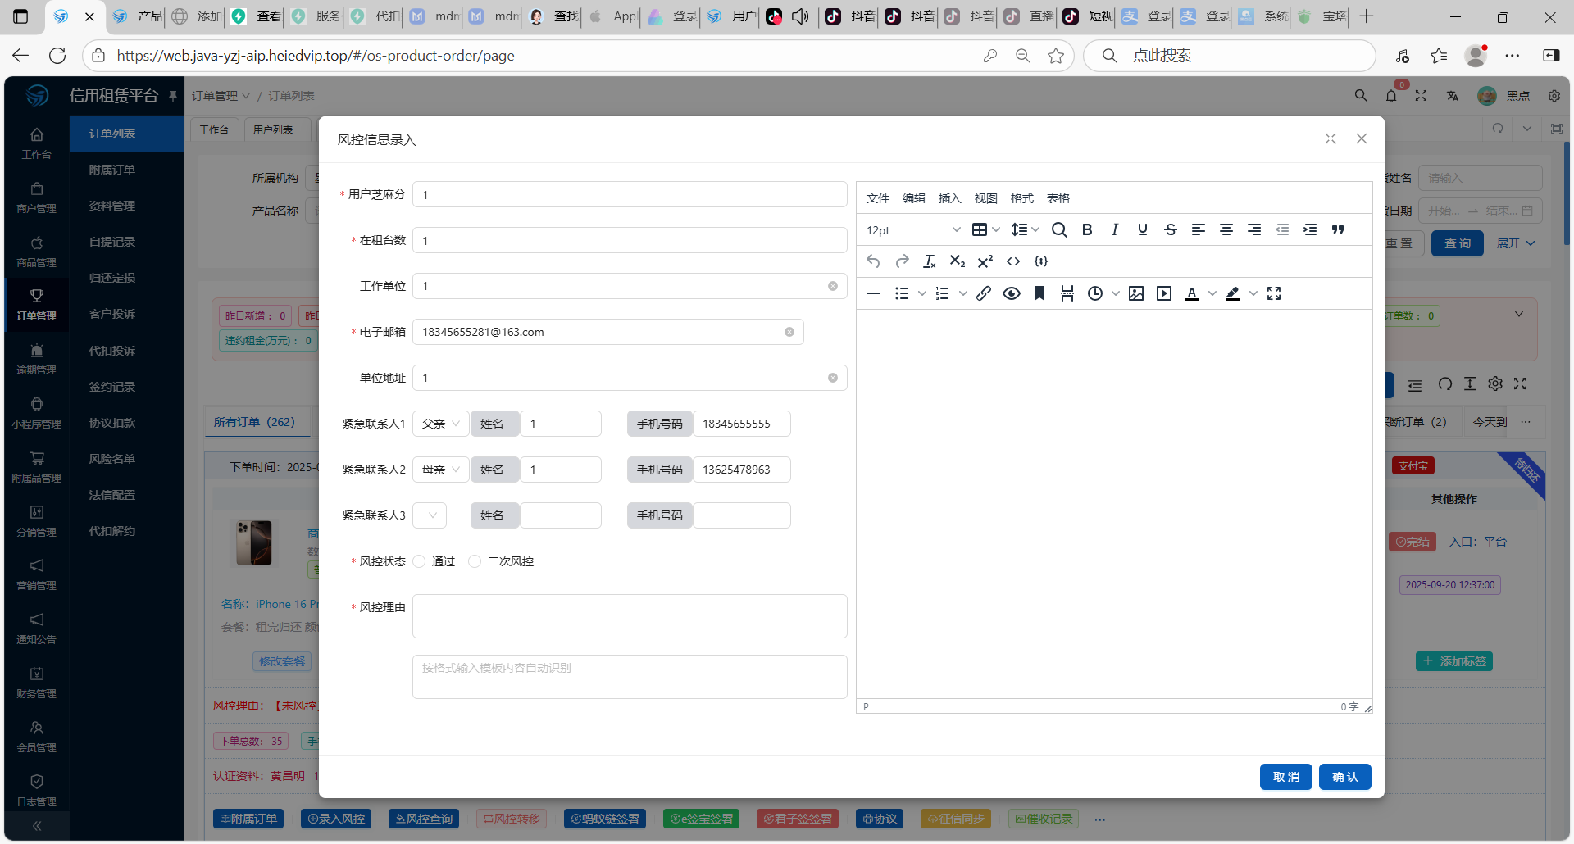Screen dimensions: 1574x844
Task: Open relationship dropdown for 紧急联系人3
Action: point(430,515)
